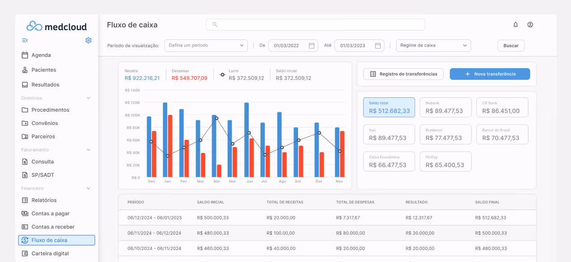This screenshot has width=571, height=262.
Task: Collapse the sidebar using the collapse icon
Action: point(26,40)
